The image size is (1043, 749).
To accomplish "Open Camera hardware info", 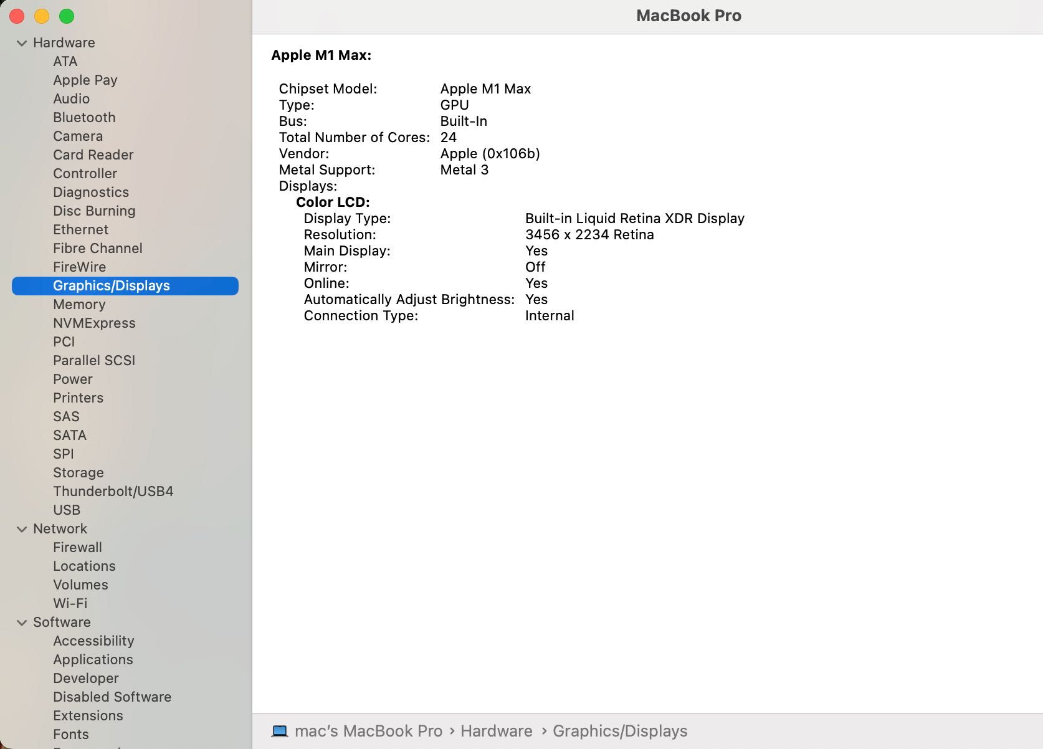I will (x=78, y=136).
